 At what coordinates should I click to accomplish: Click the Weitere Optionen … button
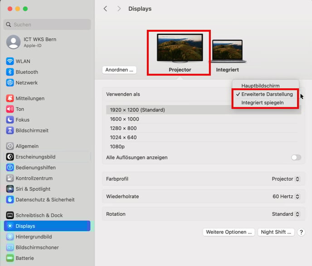[229, 232]
